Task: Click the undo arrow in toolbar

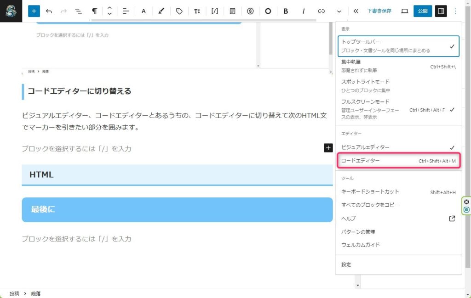Action: (49, 11)
